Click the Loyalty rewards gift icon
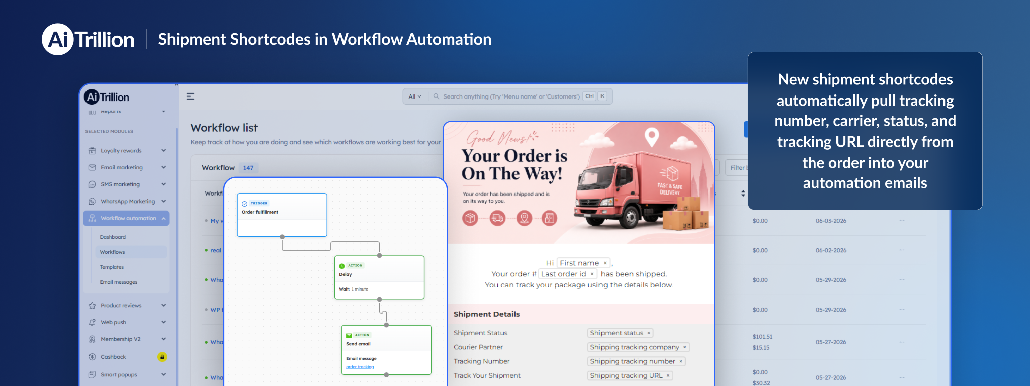Screen dimensions: 1030x386 click(x=92, y=150)
